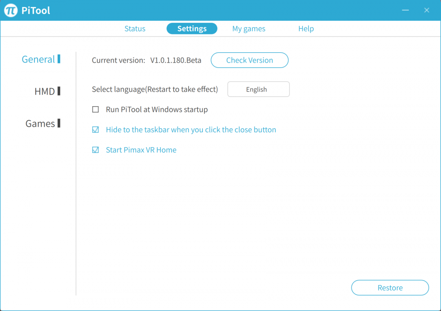Image resolution: width=441 pixels, height=311 pixels.
Task: Uncheck Start Pimax VR Home
Action: pos(95,150)
